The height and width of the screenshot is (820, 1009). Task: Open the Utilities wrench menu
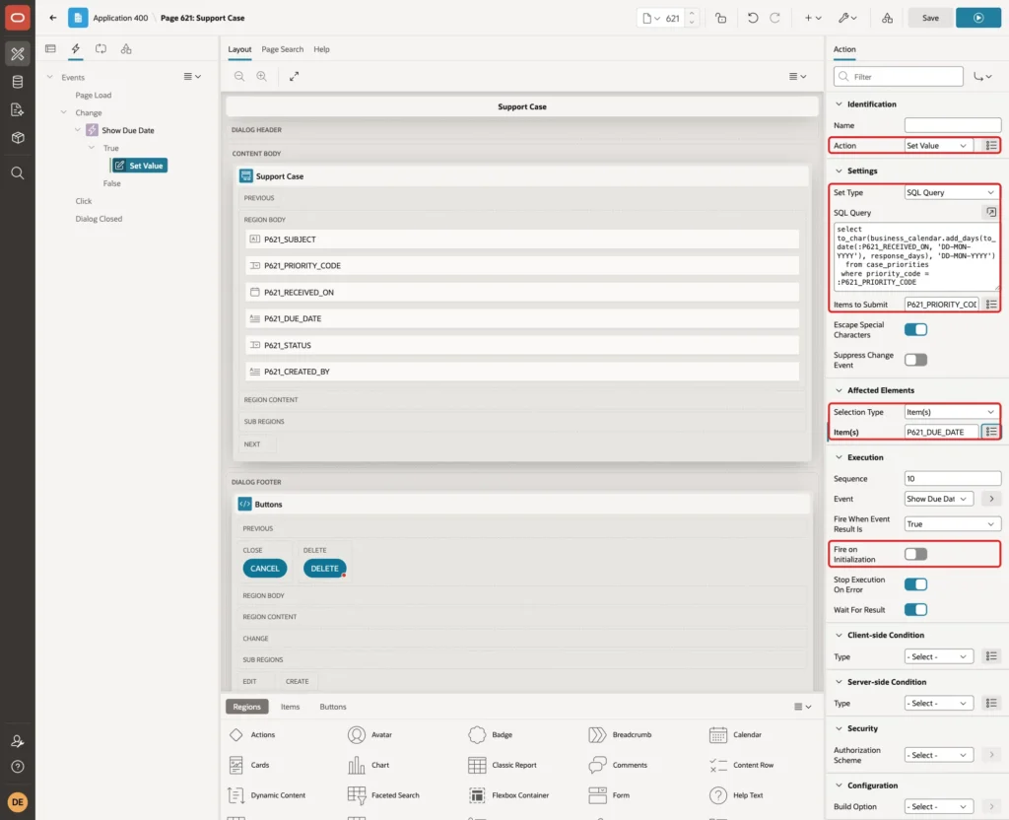tap(847, 18)
